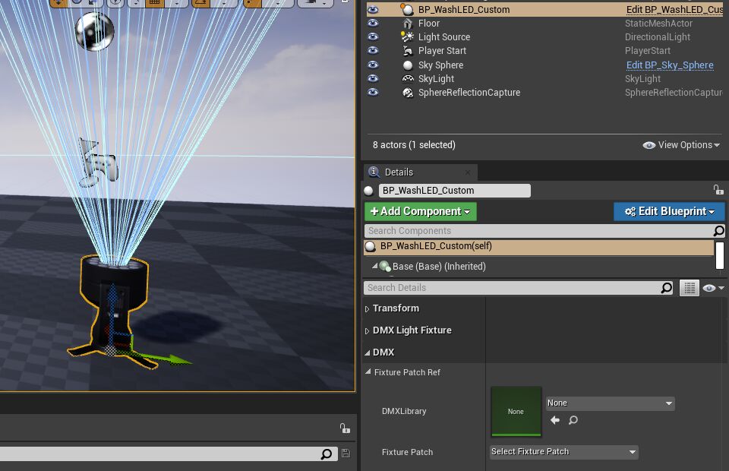Toggle visibility of Player Start actor
This screenshot has height=471, width=729.
[x=373, y=51]
